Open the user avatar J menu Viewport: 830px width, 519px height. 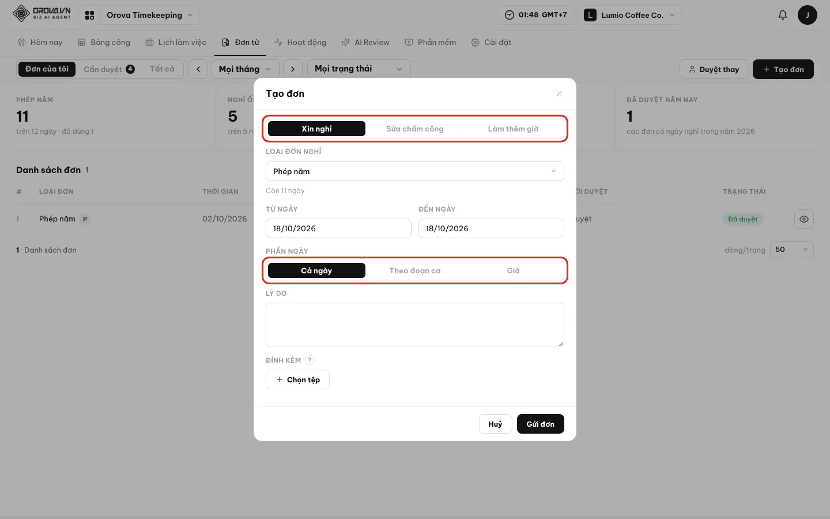[807, 15]
